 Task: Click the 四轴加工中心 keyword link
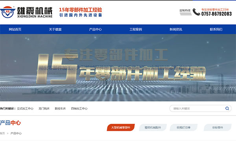tap(79, 108)
